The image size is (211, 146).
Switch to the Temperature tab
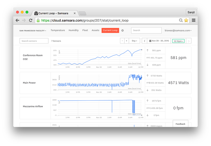tap(58, 30)
